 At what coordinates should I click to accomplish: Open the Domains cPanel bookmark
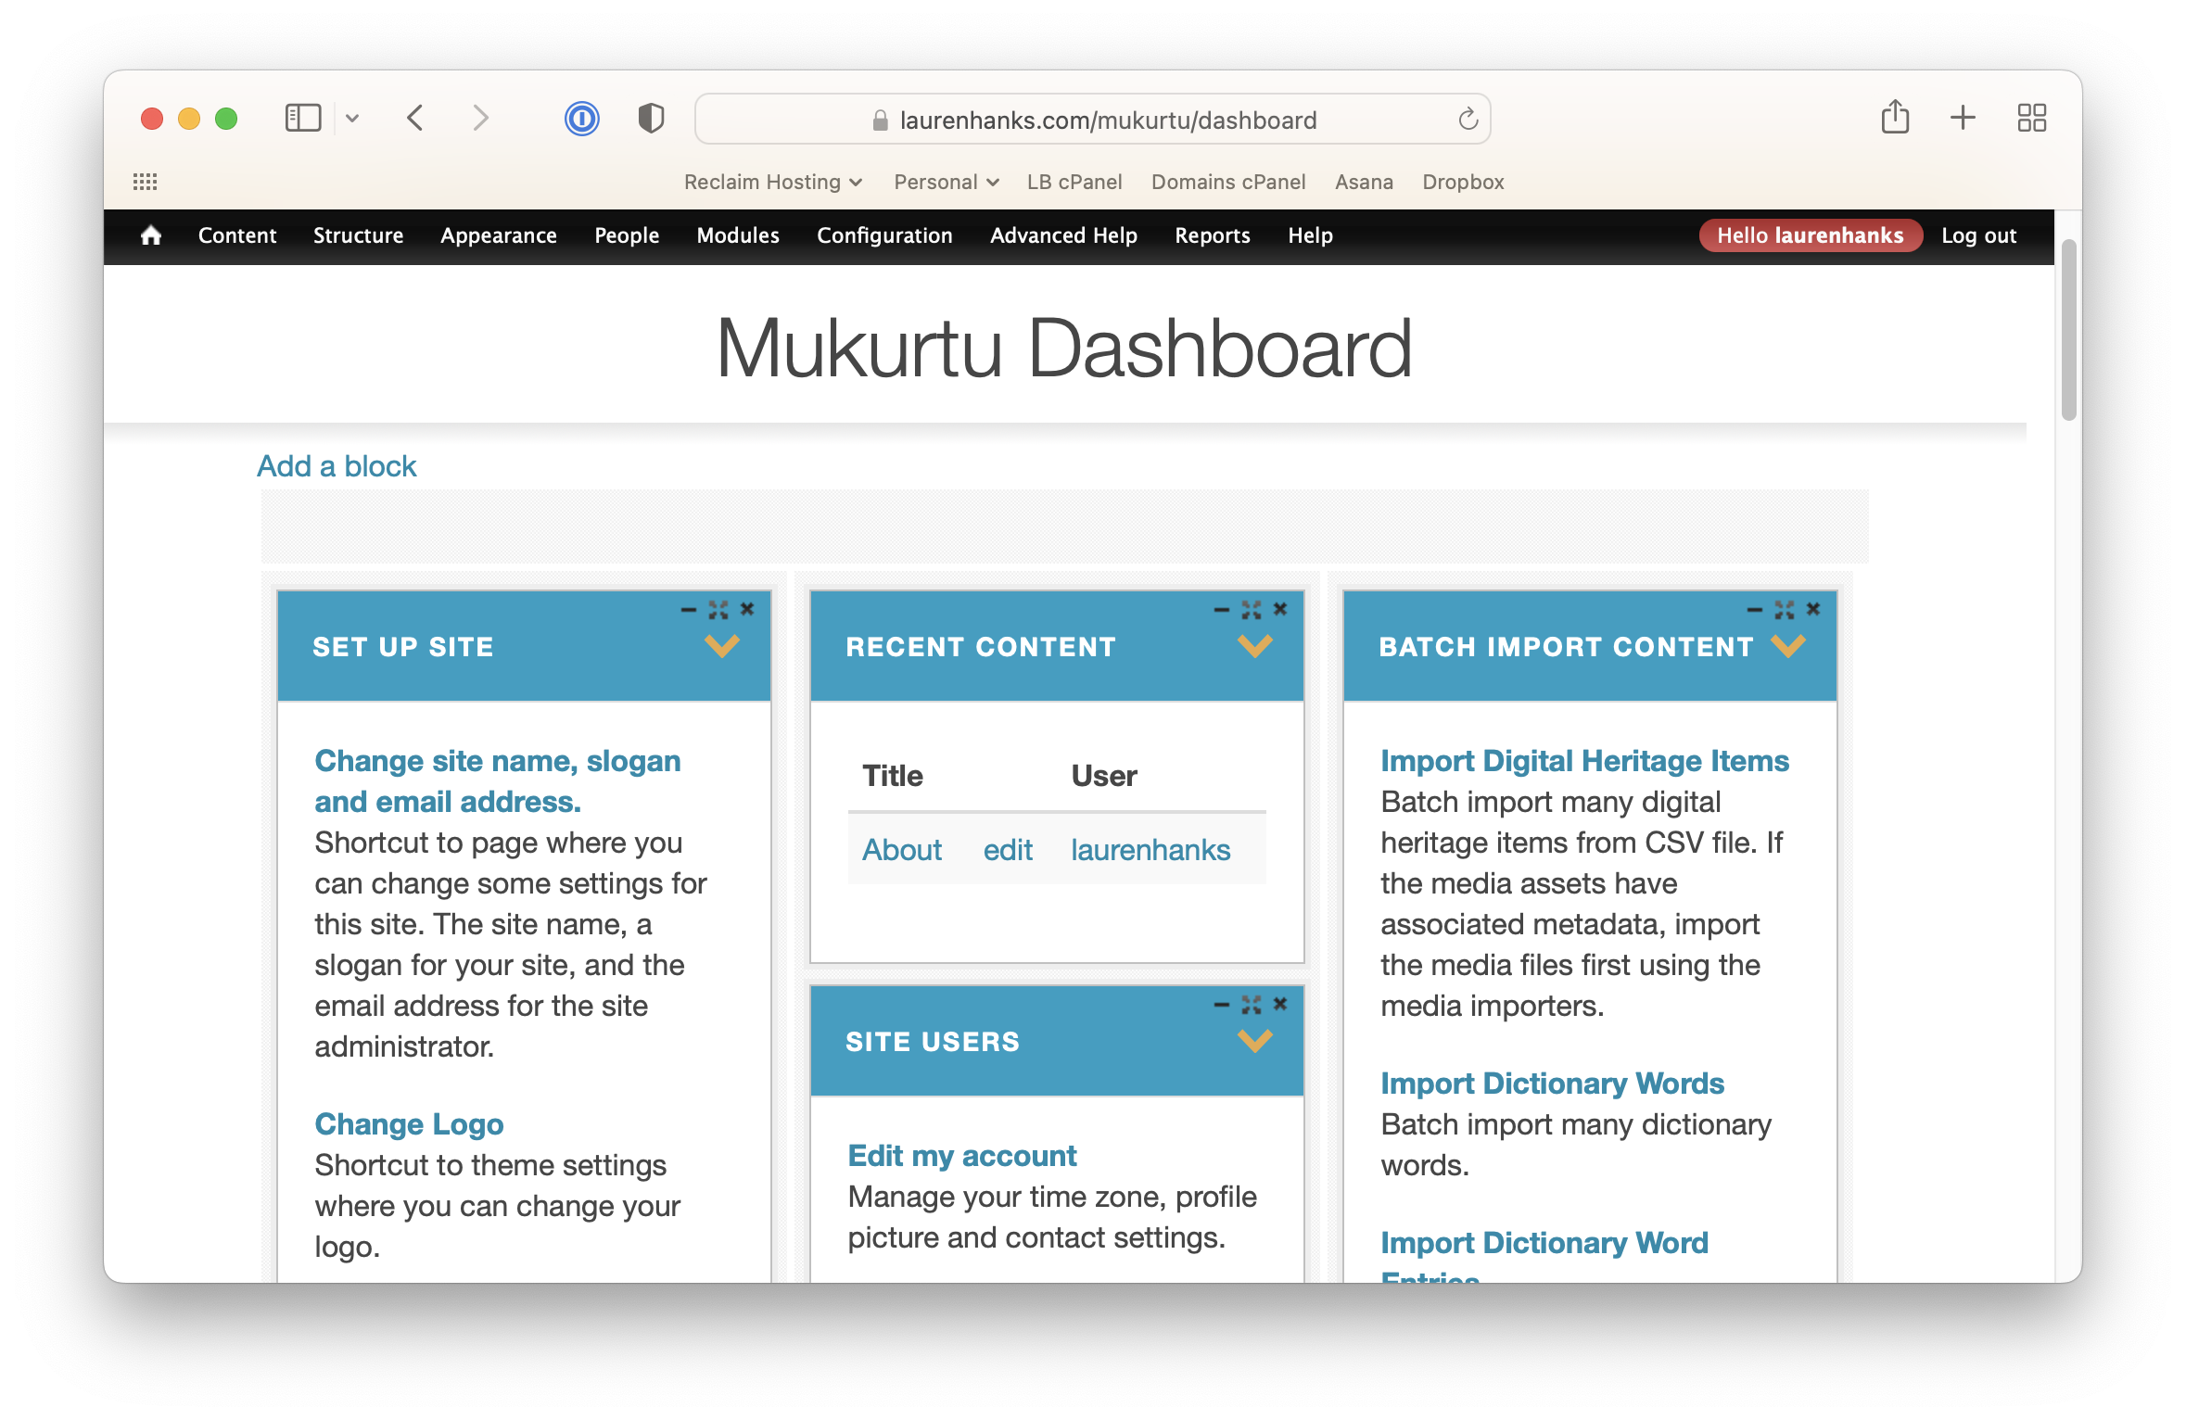1228,182
